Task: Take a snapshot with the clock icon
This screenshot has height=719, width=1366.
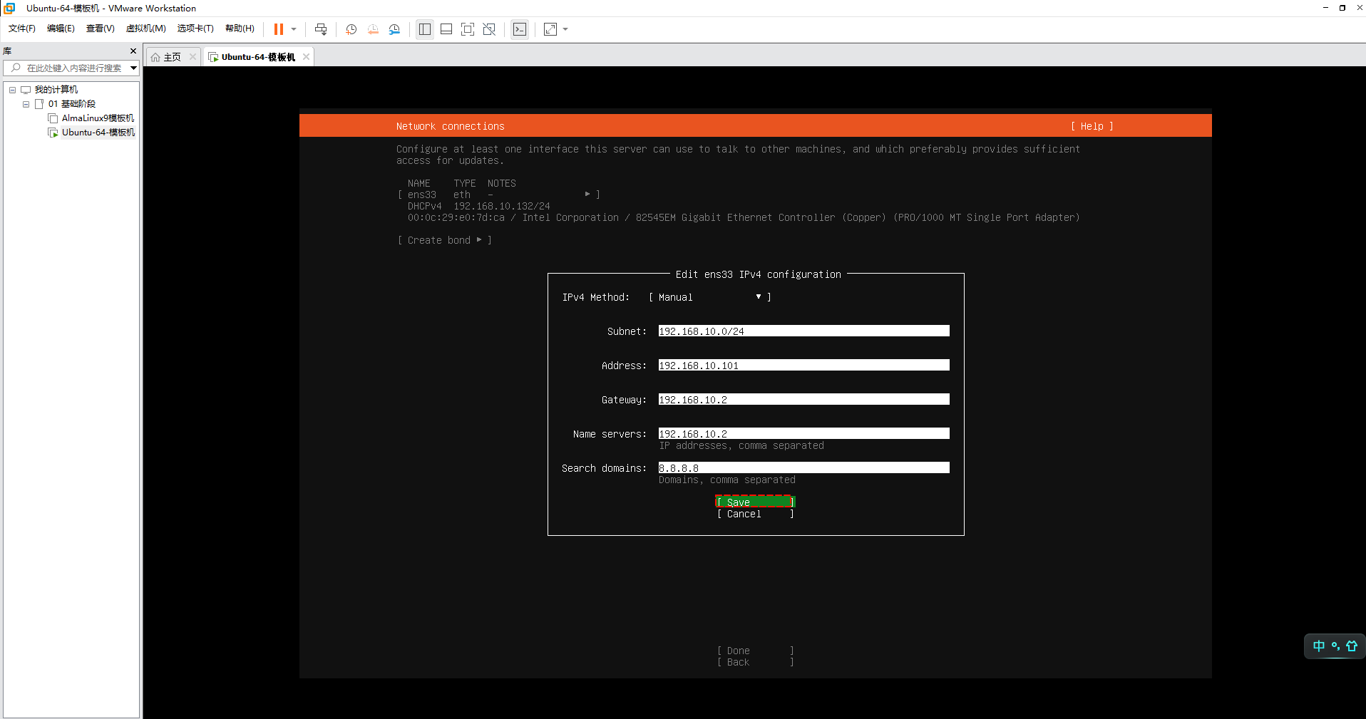Action: click(x=351, y=29)
